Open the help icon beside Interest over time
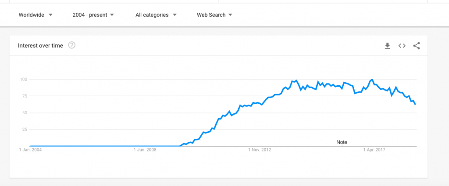Viewport: 449px width, 186px height. point(71,45)
